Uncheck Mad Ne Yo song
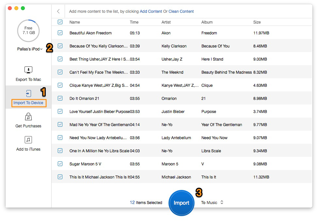 click(60, 124)
